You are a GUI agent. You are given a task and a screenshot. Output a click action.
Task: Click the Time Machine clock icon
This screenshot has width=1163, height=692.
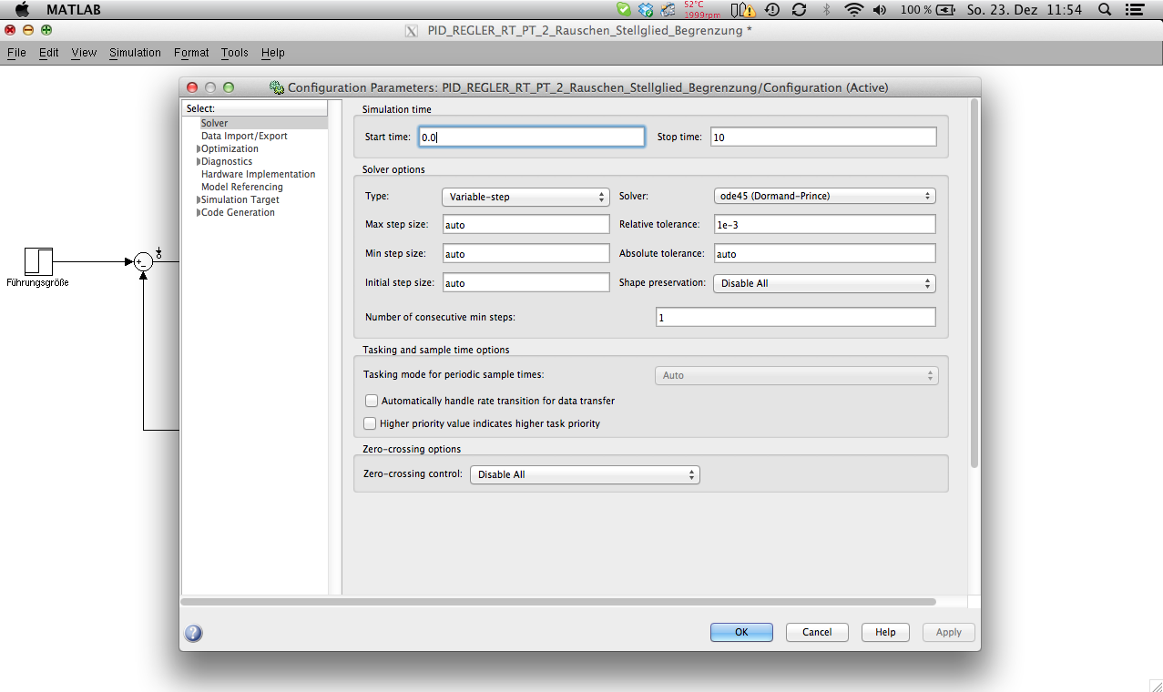click(x=772, y=10)
